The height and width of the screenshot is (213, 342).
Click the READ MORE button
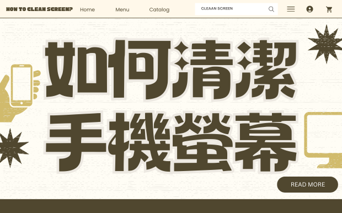pos(308,184)
